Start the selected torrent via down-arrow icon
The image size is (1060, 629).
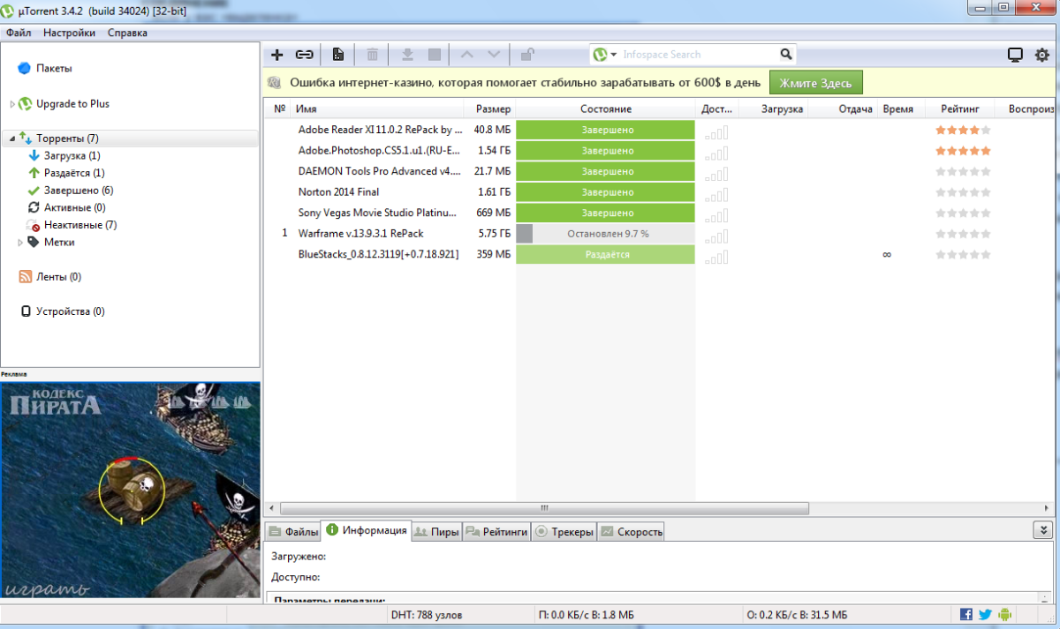point(407,54)
